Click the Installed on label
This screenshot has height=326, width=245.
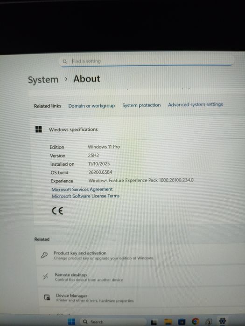(x=62, y=164)
